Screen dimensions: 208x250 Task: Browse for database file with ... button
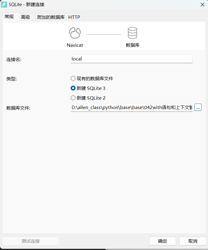point(198,107)
